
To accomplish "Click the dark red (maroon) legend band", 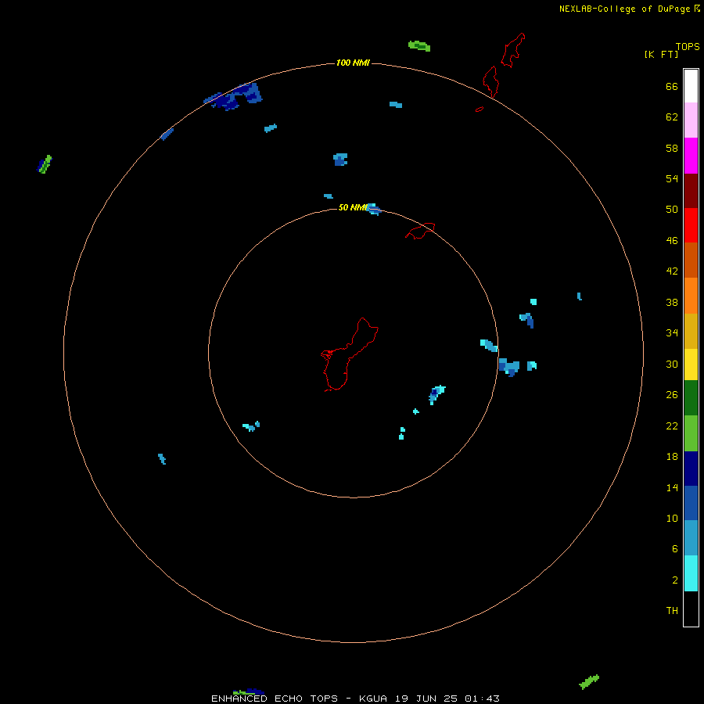I will point(691,191).
